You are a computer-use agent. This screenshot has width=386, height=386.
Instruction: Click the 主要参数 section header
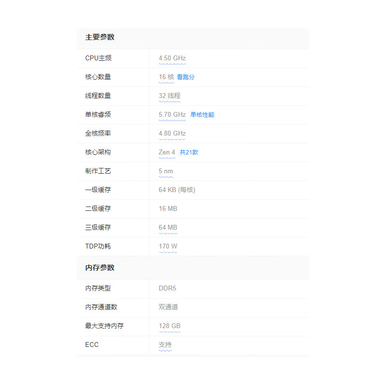pos(100,37)
